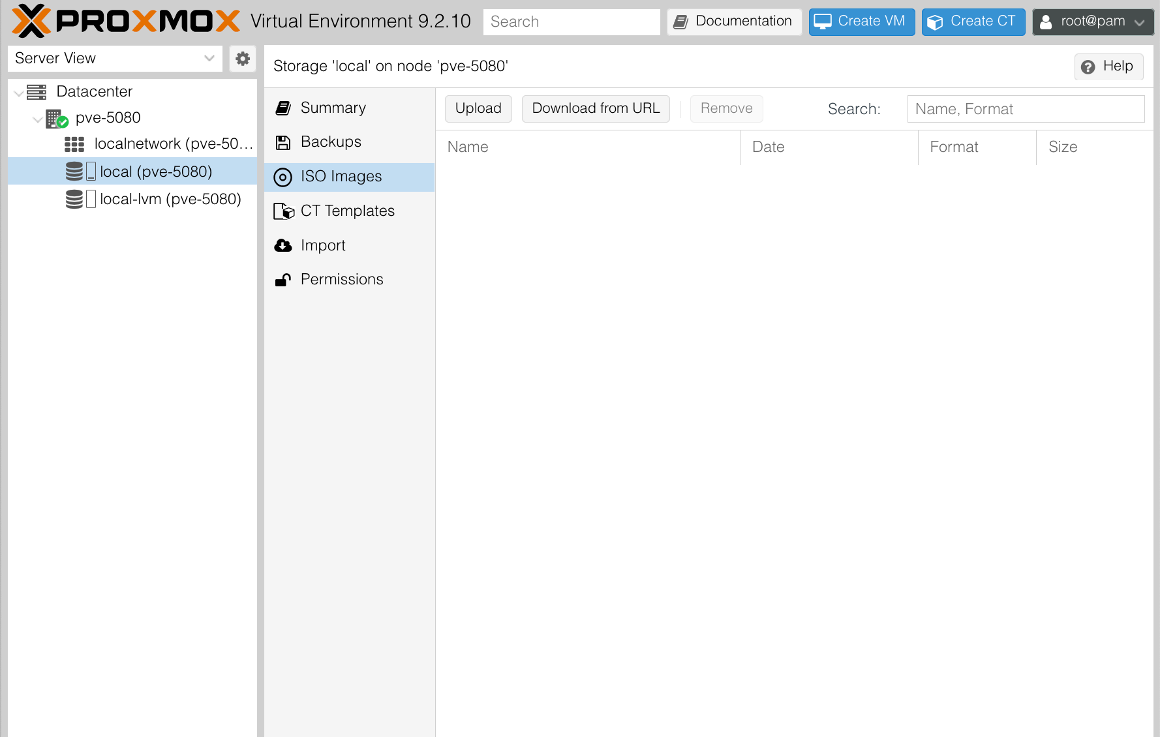Open the Summary tab

[350, 108]
